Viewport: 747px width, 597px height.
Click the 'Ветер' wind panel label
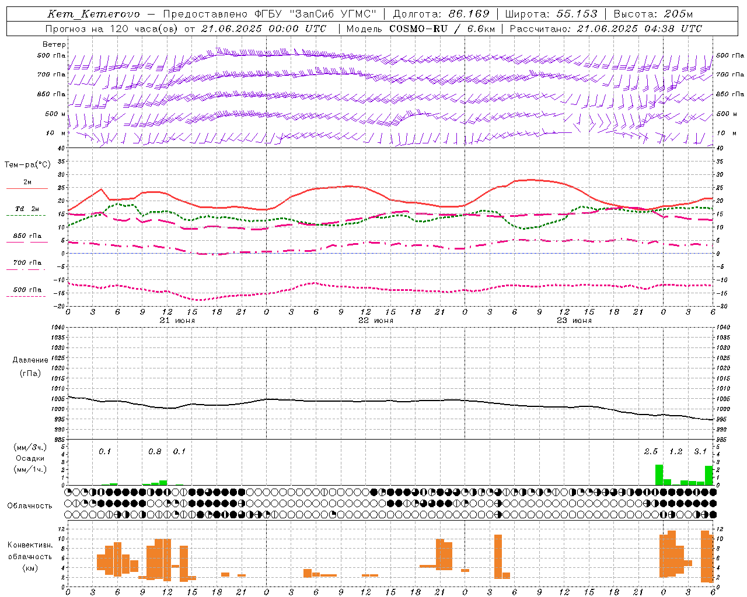pyautogui.click(x=54, y=44)
